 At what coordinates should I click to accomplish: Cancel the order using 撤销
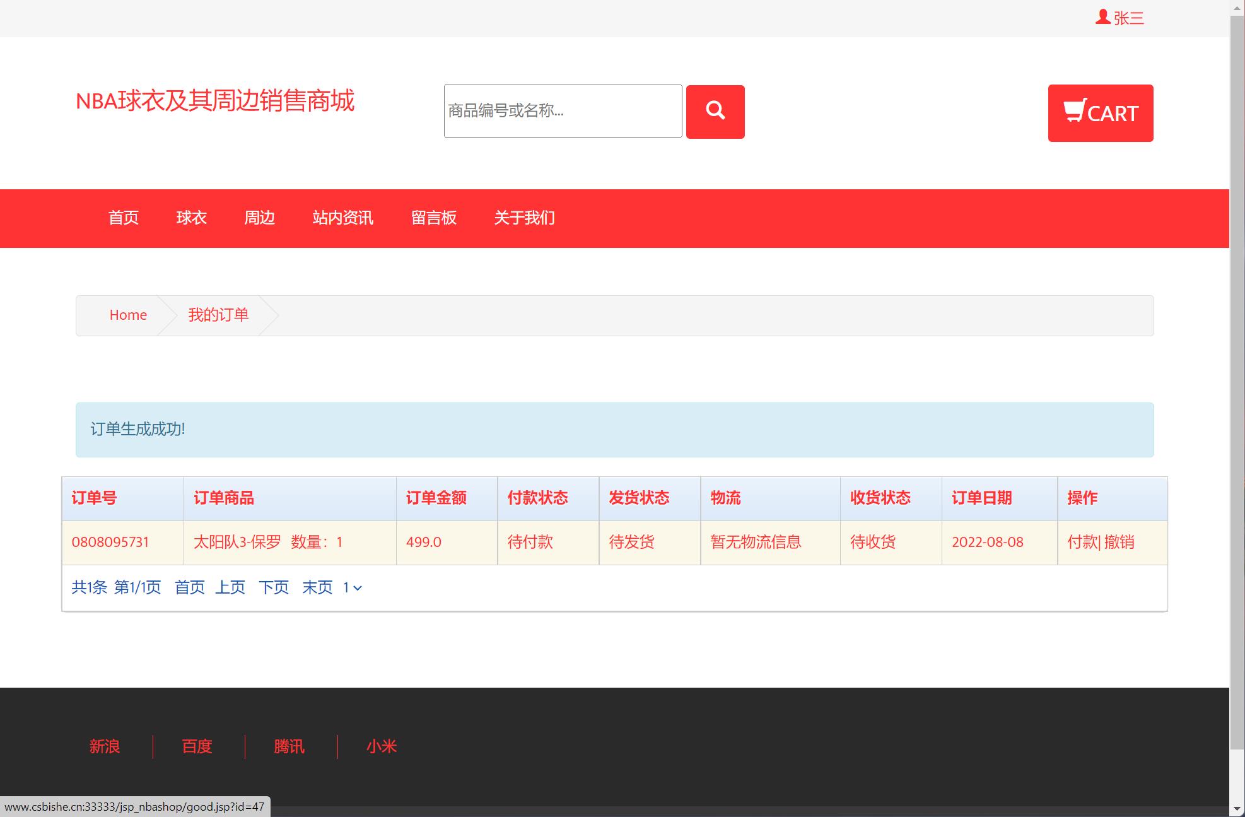tap(1119, 542)
